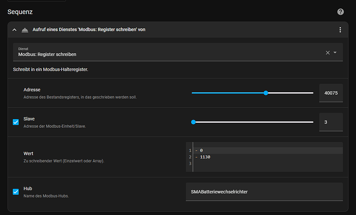
Task: Adjust the Slave slider handle
Action: 193,122
